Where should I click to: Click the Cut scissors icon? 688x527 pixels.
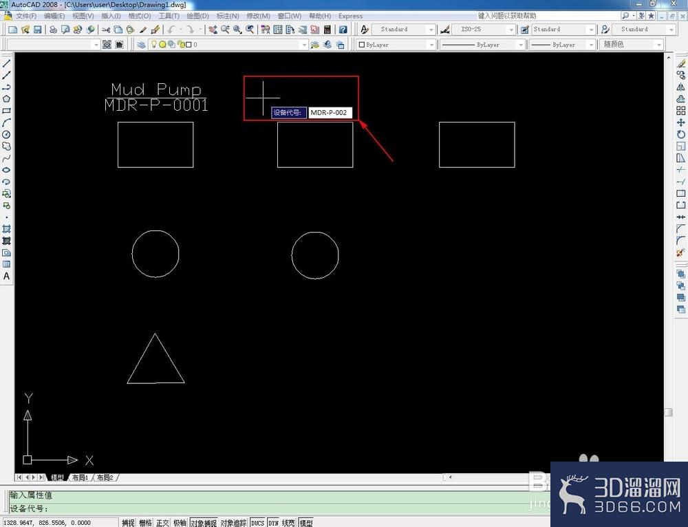pyautogui.click(x=106, y=30)
